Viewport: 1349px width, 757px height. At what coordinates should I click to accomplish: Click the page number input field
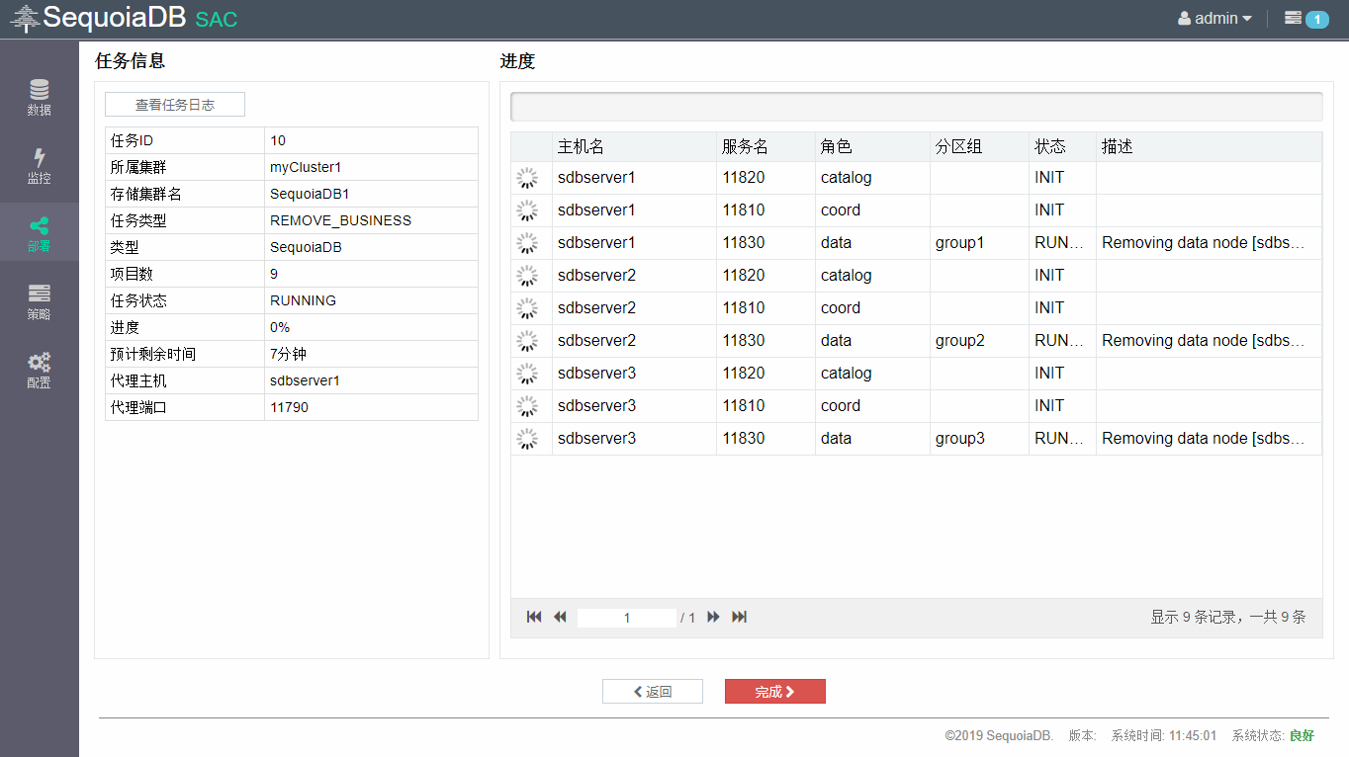point(627,618)
